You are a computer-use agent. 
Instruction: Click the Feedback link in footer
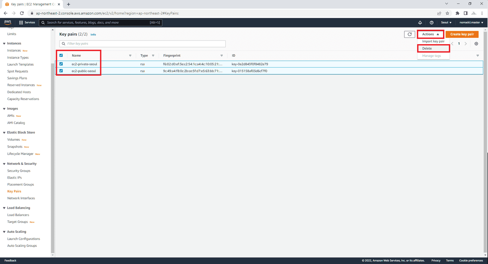point(10,261)
